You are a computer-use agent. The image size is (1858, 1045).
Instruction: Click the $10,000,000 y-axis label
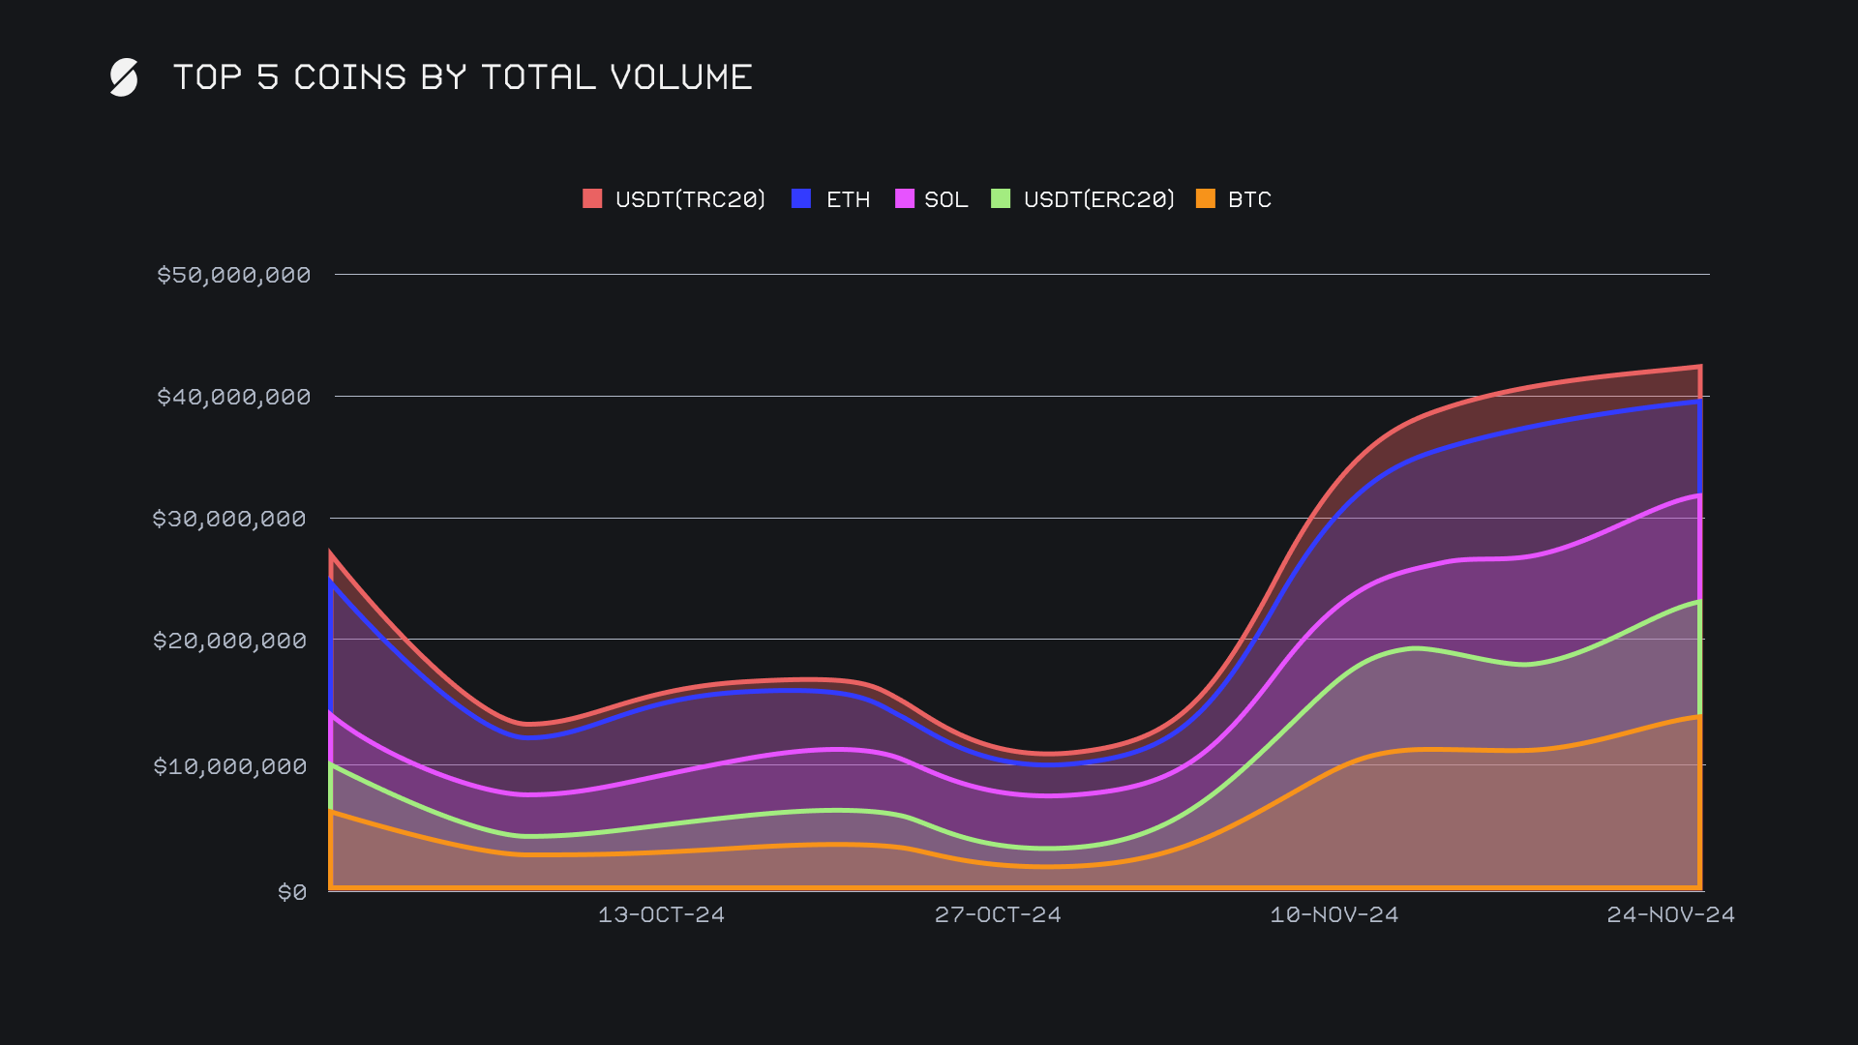[x=229, y=766]
